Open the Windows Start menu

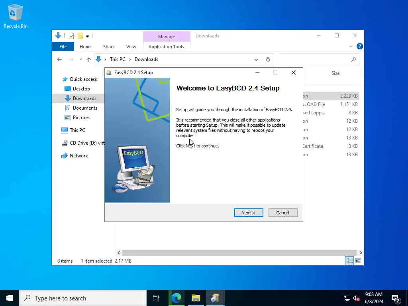[x=10, y=298]
